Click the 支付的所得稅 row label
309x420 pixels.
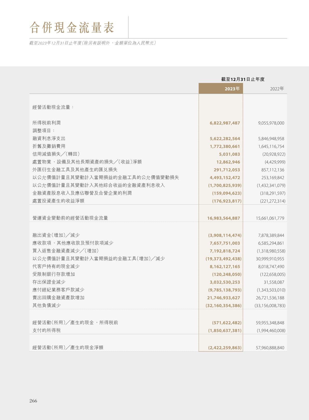coord(46,330)
